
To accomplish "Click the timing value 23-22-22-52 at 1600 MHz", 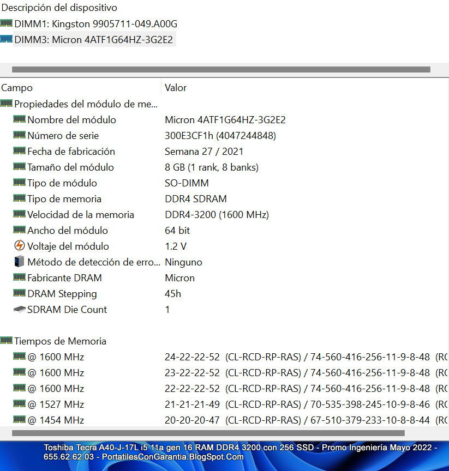I will click(192, 373).
